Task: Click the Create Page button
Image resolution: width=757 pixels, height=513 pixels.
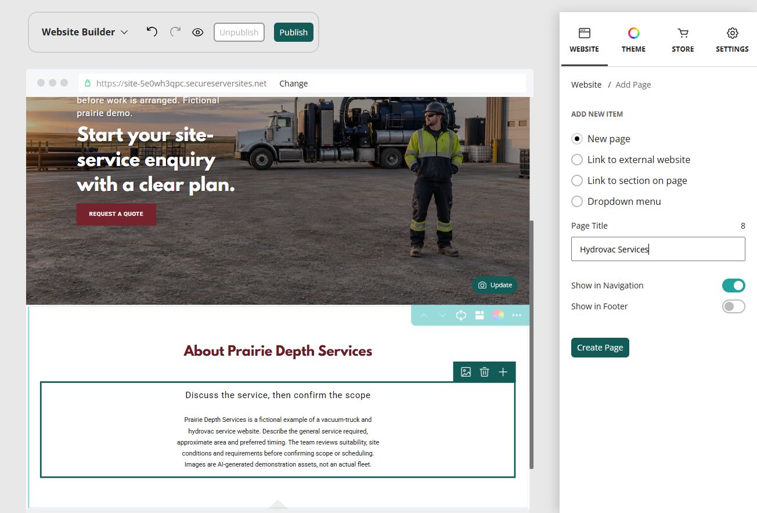Action: point(600,348)
